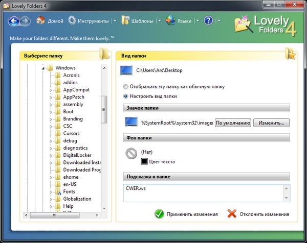
Task: Click the Languages globe icon
Action: pos(170,21)
